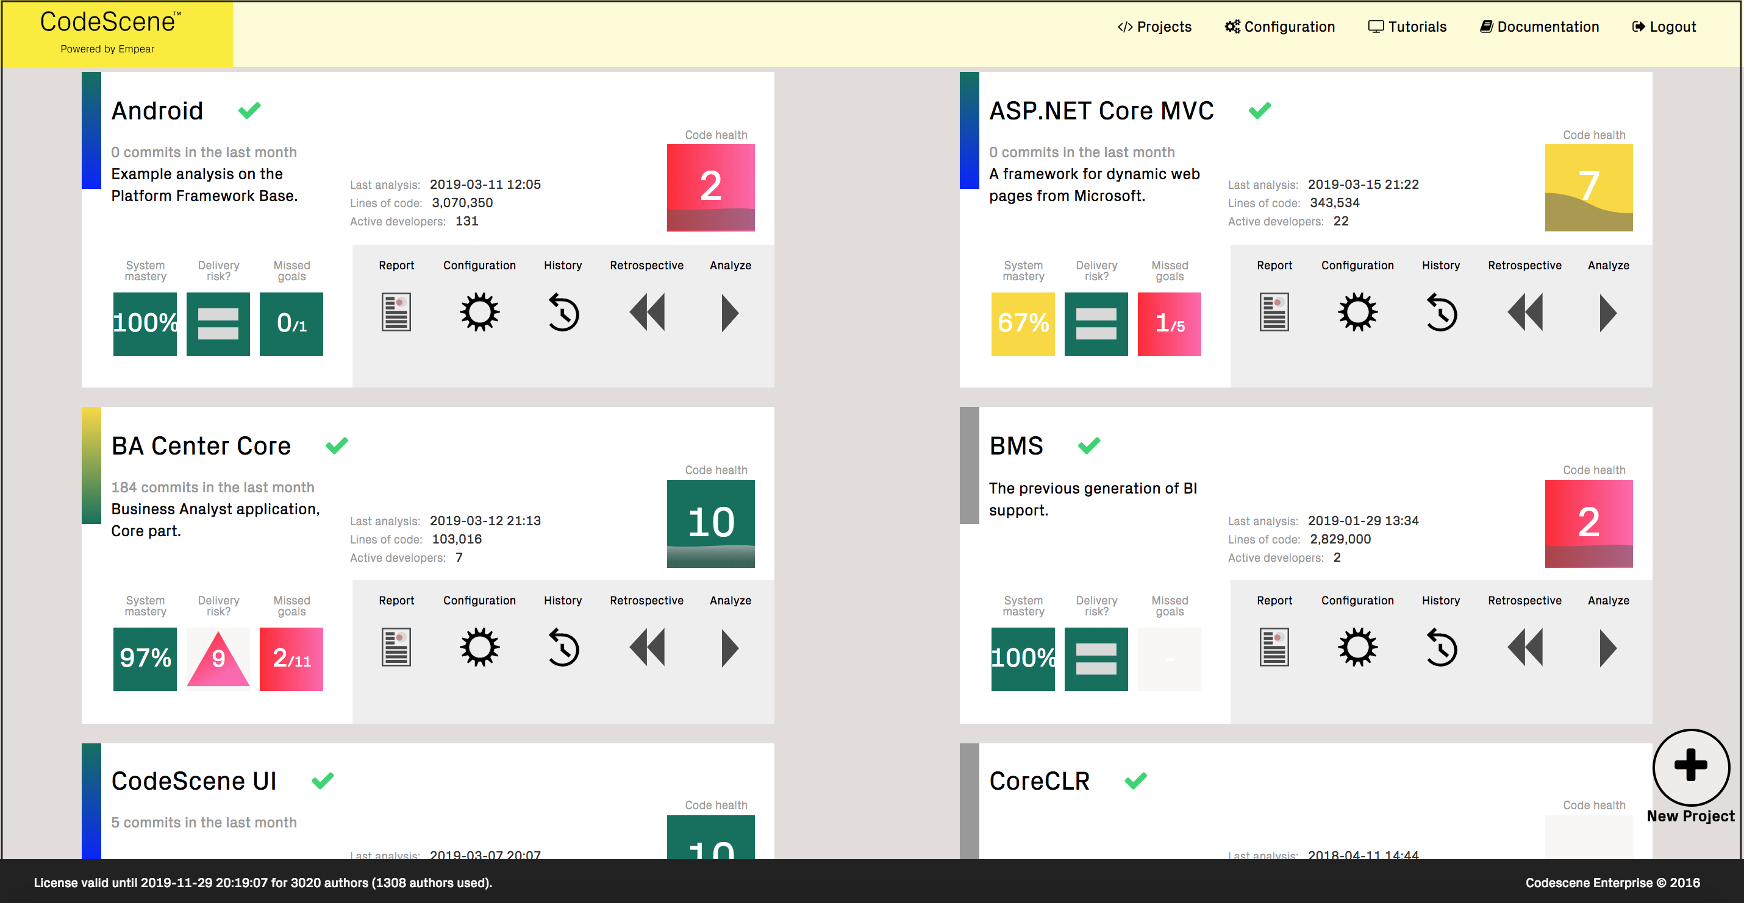
Task: Open BMS History clock icon
Action: [1441, 647]
